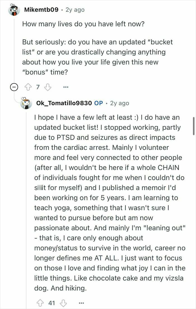Click Ok_Tomatillo9830's profile avatar
The width and height of the screenshot is (196, 309).
click(25, 103)
